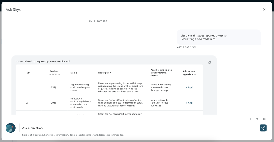Viewport: 274px width, 142px height.
Task: Click the clear conversation backspace icon
Action: click(x=250, y=119)
